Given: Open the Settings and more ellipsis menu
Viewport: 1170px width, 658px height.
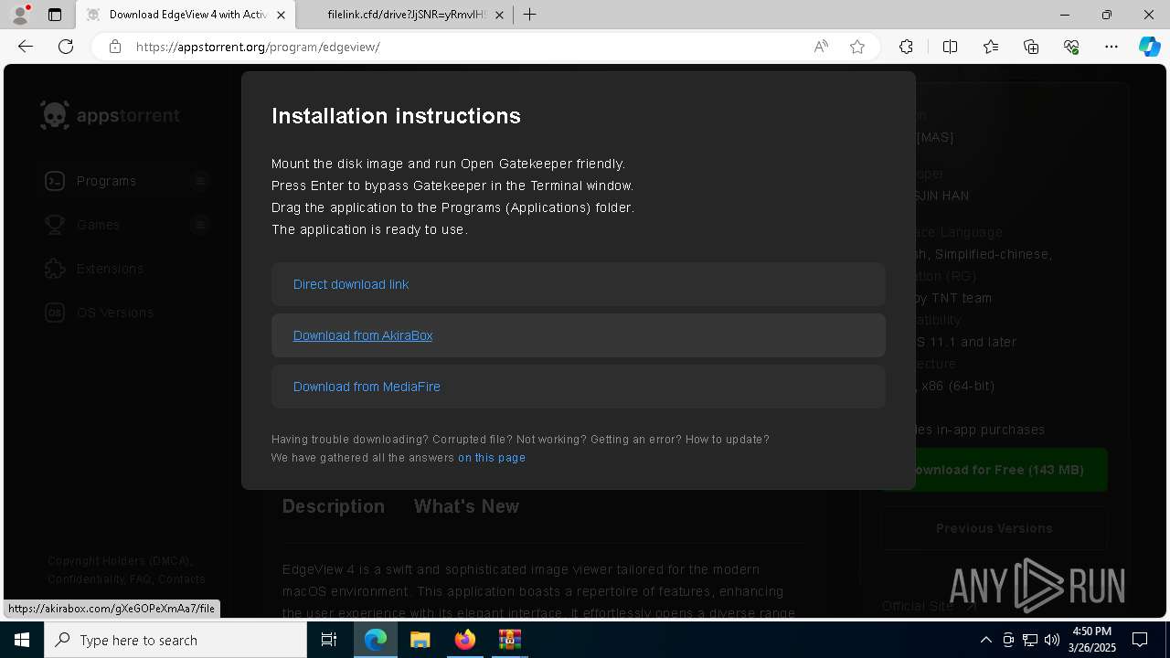Looking at the screenshot, I should pyautogui.click(x=1111, y=47).
